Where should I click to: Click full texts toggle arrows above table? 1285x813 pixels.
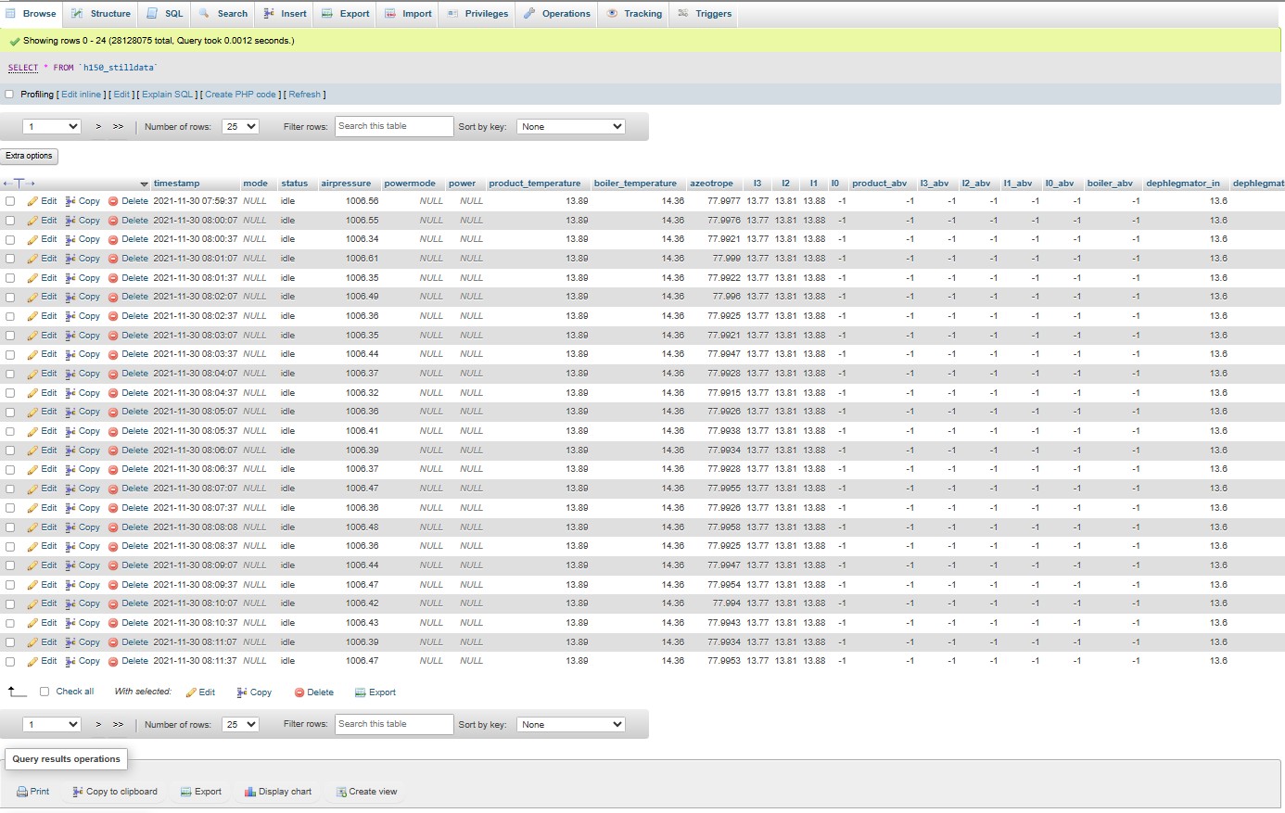click(x=19, y=184)
